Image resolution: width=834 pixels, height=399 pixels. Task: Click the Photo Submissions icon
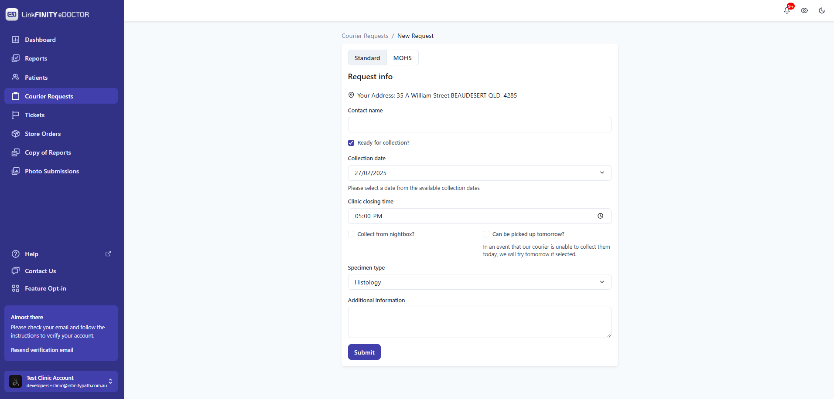pos(16,171)
